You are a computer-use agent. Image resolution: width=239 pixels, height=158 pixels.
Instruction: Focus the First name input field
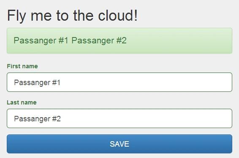pyautogui.click(x=119, y=82)
